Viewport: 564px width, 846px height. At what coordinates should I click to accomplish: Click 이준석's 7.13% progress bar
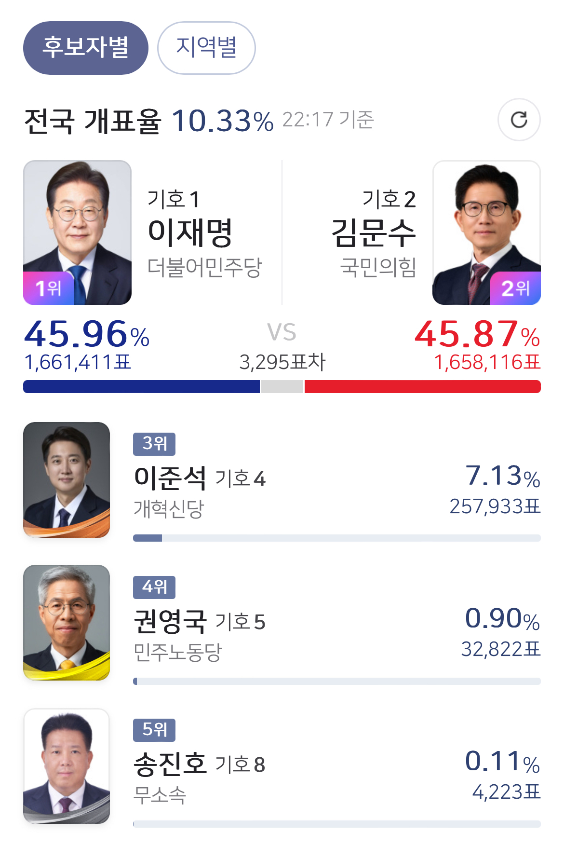(336, 538)
